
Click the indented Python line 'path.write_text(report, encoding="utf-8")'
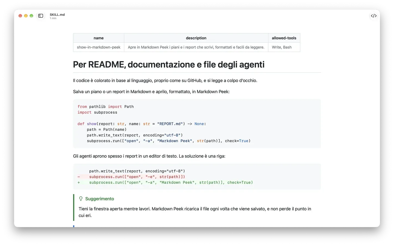[135, 135]
